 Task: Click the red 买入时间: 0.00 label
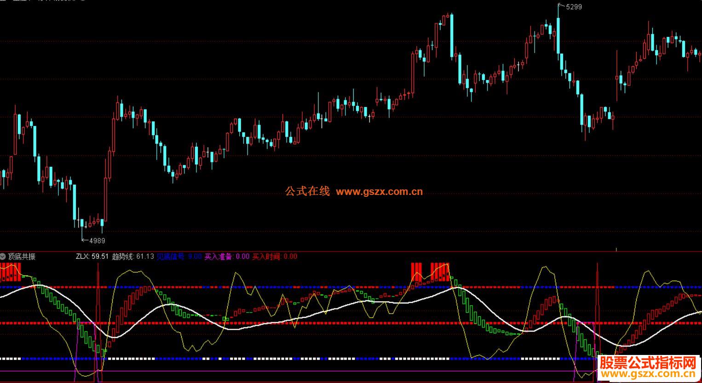click(275, 257)
